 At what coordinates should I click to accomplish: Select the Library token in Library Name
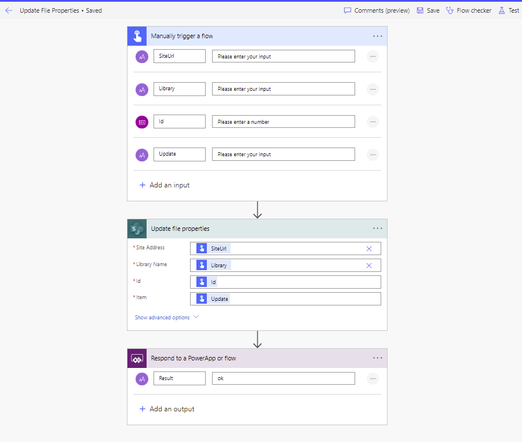(x=213, y=265)
